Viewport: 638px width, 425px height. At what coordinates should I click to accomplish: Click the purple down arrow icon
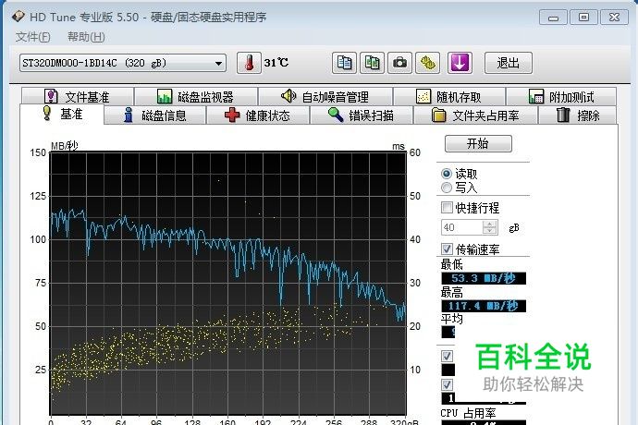tap(460, 63)
